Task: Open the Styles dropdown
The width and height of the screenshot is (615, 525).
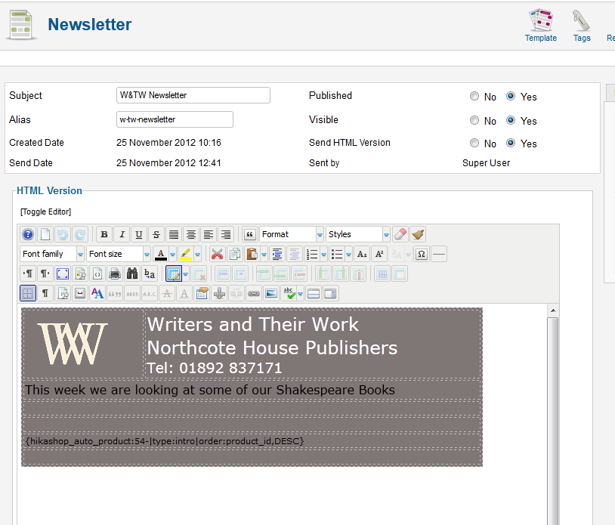Action: click(357, 234)
